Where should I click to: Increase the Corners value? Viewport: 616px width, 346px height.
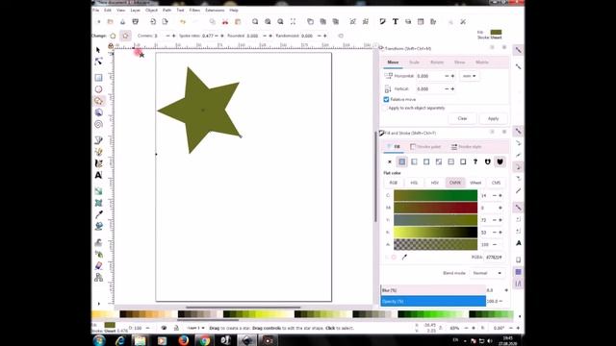[174, 36]
